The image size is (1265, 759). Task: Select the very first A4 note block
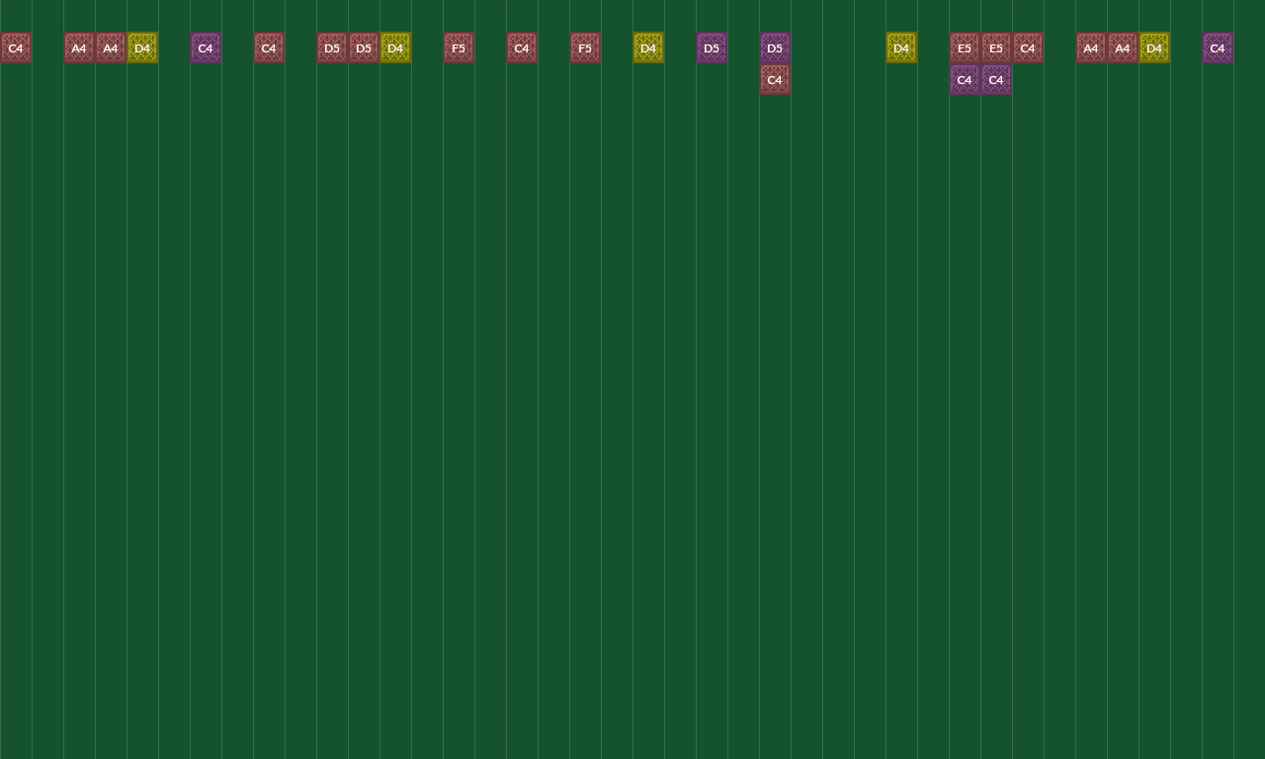pos(79,47)
